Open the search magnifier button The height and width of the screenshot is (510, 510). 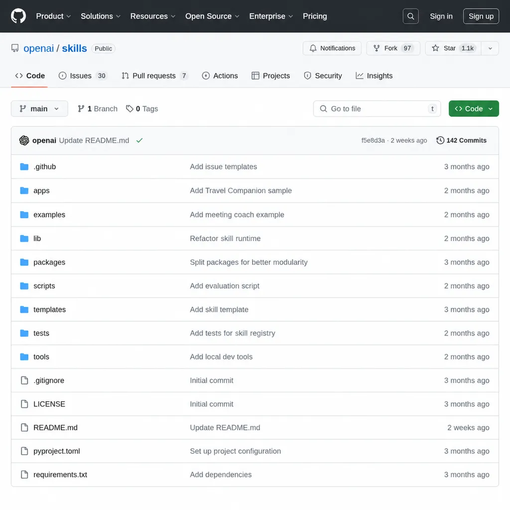pos(410,16)
